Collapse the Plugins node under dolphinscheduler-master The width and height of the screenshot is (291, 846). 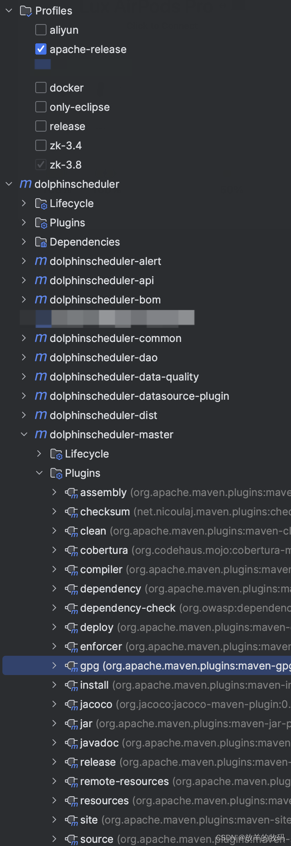39,473
